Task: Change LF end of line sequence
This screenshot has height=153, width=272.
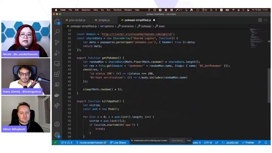Action: (x=217, y=143)
